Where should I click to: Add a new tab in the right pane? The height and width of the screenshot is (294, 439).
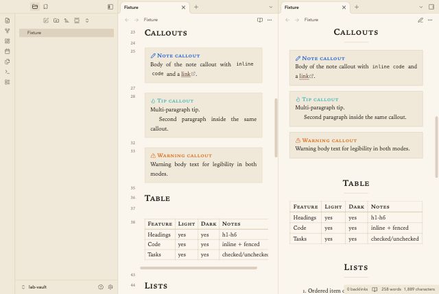tap(357, 7)
